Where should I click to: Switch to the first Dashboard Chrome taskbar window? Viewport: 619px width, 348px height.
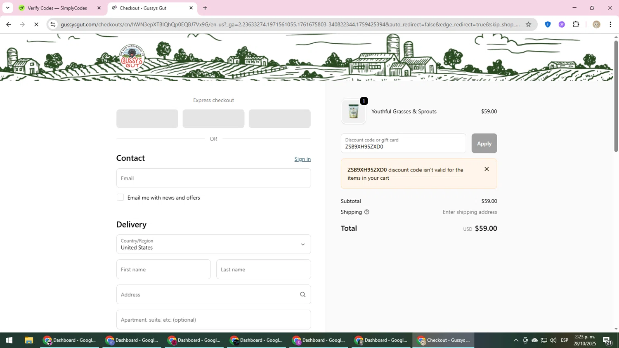(70, 340)
